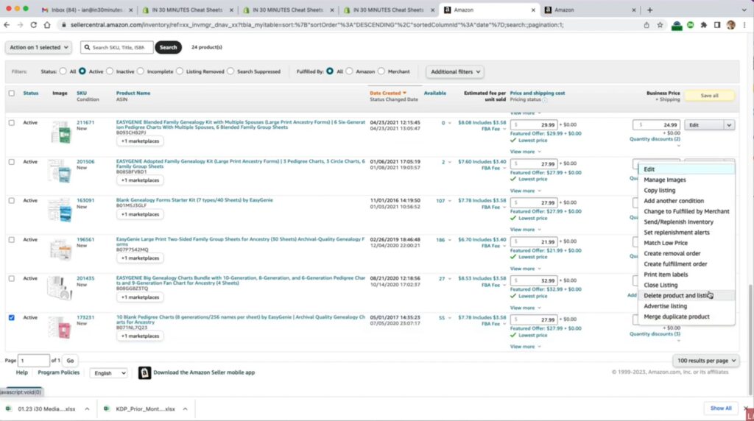754x421 pixels.
Task: Open the Program Policies link
Action: [58, 372]
